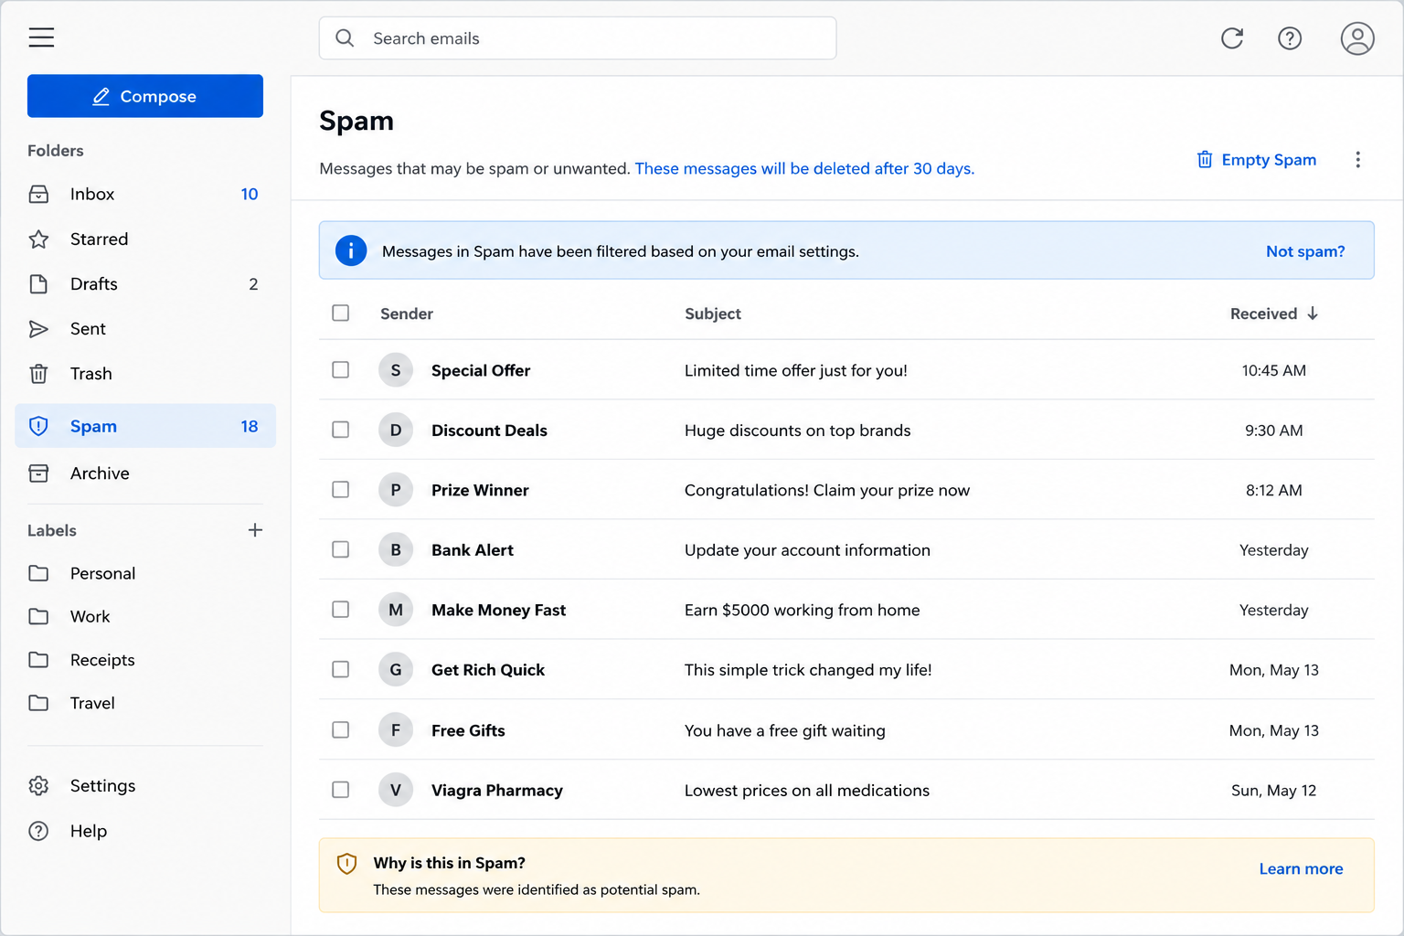Check the Discount Deals email checkbox

pyautogui.click(x=341, y=430)
